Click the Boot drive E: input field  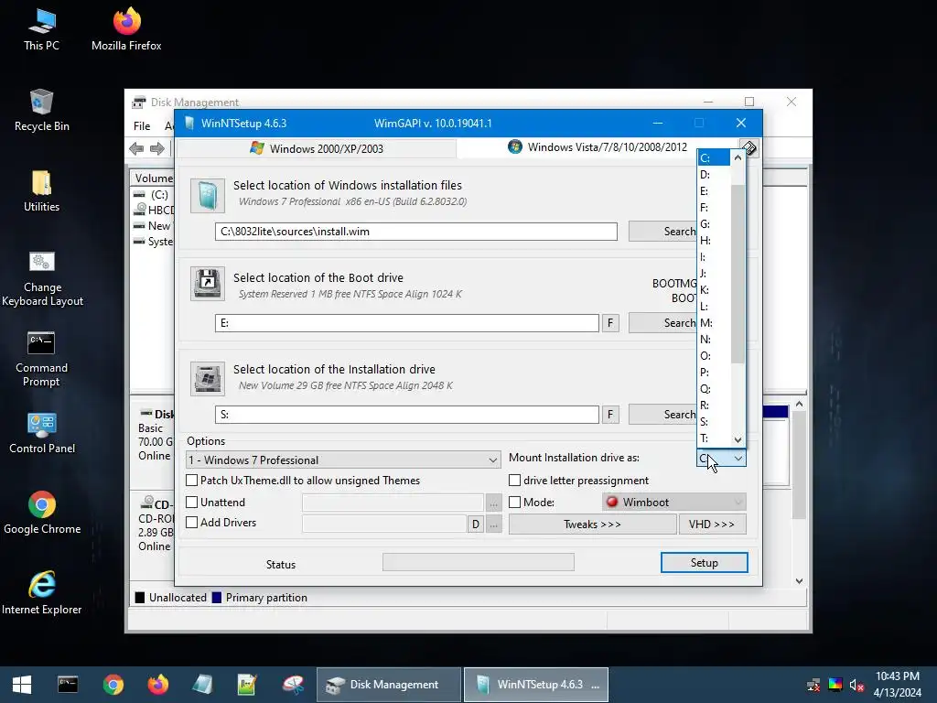(x=407, y=323)
